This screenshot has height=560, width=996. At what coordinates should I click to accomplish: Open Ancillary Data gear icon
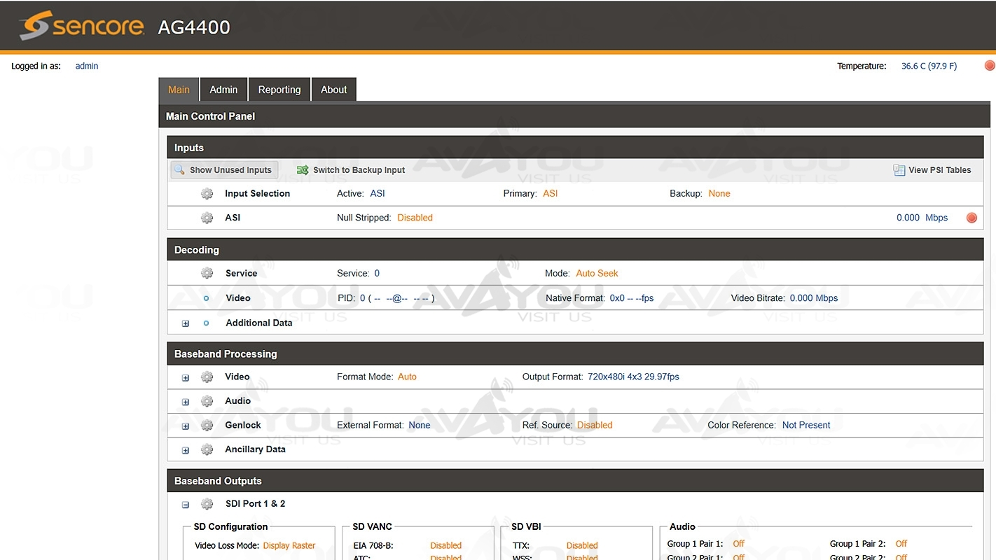coord(207,449)
